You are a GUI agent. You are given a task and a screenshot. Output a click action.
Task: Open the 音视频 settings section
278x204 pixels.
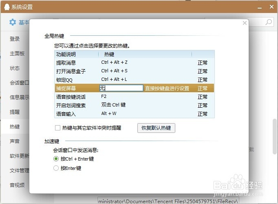[17, 185]
